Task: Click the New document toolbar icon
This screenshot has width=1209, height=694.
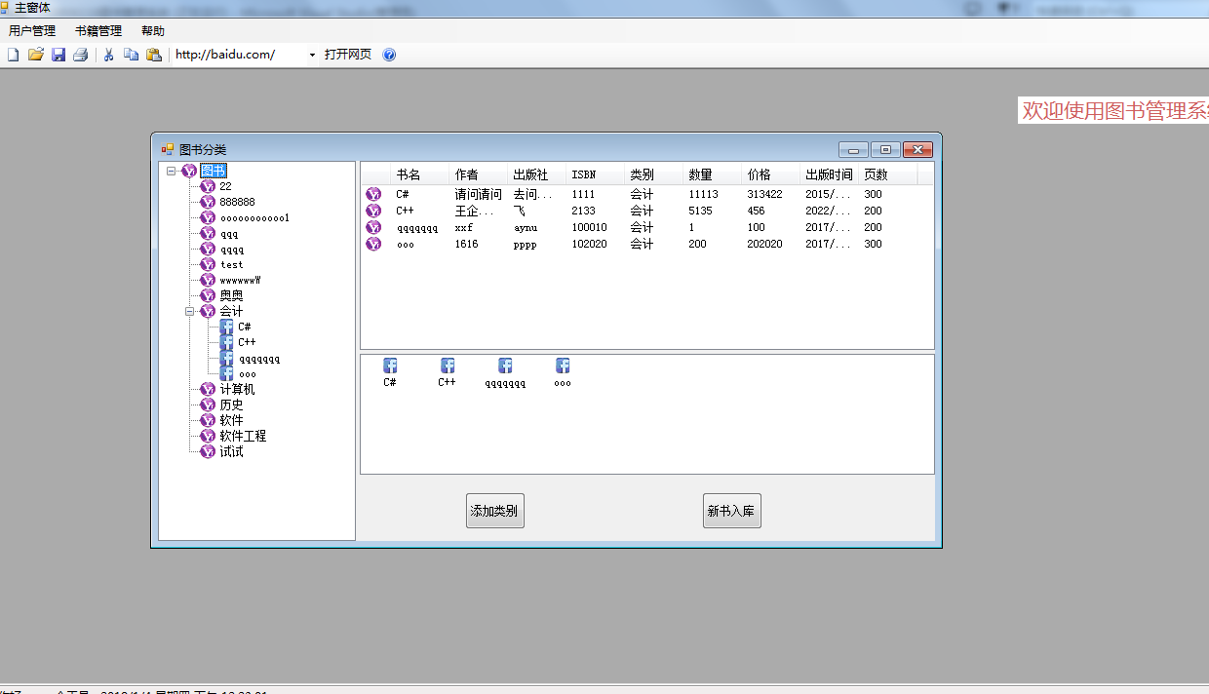Action: pyautogui.click(x=13, y=55)
